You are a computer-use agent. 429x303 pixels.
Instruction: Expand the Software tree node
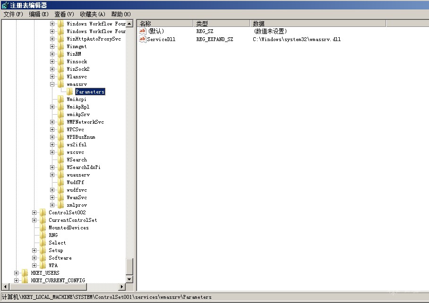[34, 258]
